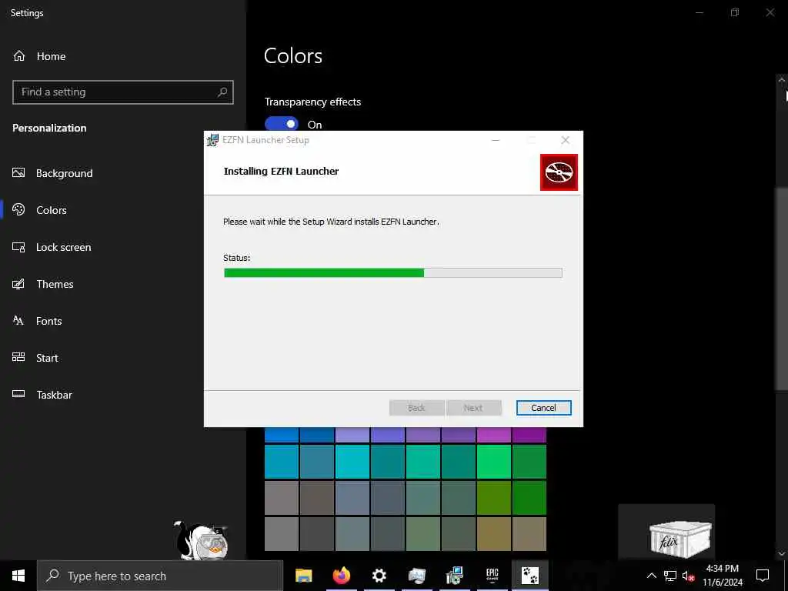788x591 pixels.
Task: Click the Taskbar icon in sidebar
Action: (x=18, y=394)
